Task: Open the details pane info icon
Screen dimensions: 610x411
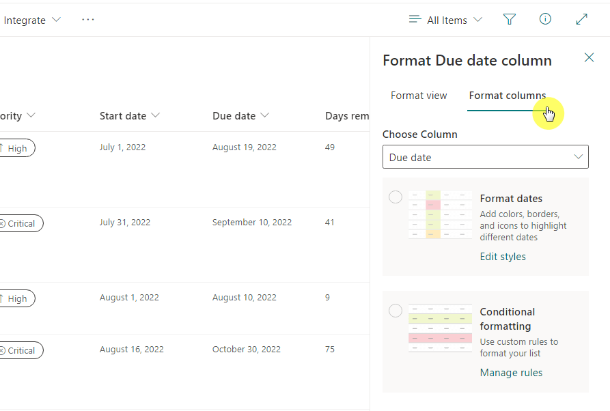Action: click(x=545, y=18)
